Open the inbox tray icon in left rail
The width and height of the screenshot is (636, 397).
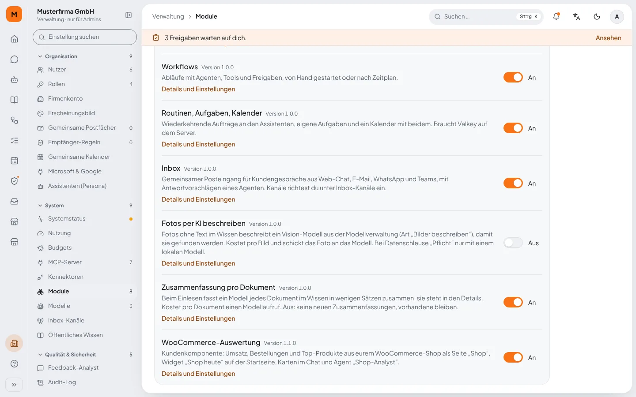(x=14, y=201)
